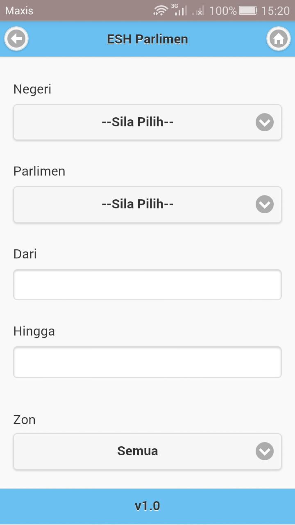Image resolution: width=295 pixels, height=525 pixels.
Task: Tap the Zon field label
Action: point(25,420)
